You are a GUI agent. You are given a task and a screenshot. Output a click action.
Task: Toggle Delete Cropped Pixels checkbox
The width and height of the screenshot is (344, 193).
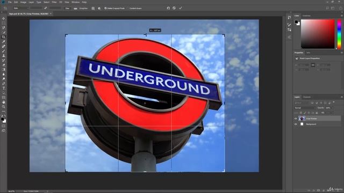[105, 9]
